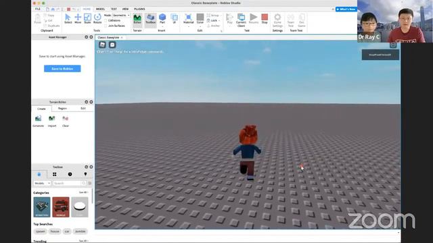Pop out the Terrain Editor panel
433x243 pixels.
87,102
